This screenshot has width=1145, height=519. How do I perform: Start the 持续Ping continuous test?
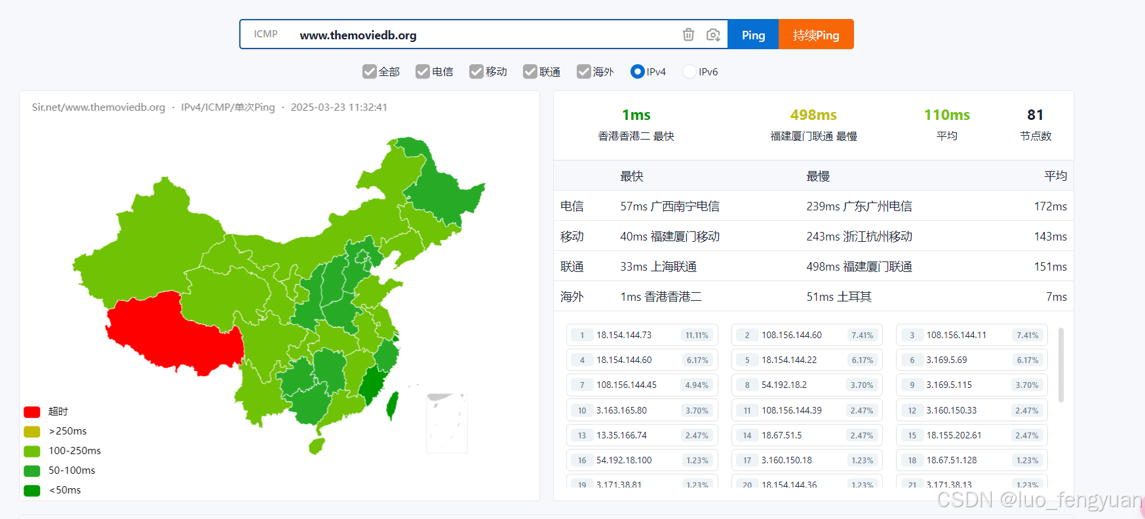tap(816, 35)
